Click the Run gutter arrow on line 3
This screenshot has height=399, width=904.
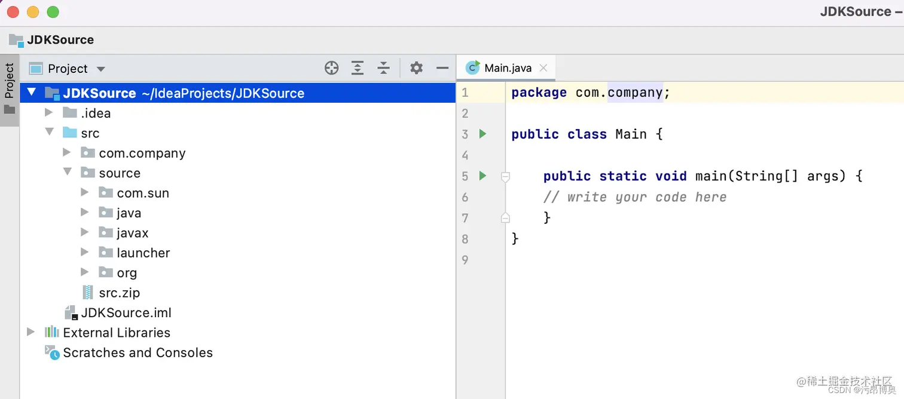pyautogui.click(x=483, y=134)
